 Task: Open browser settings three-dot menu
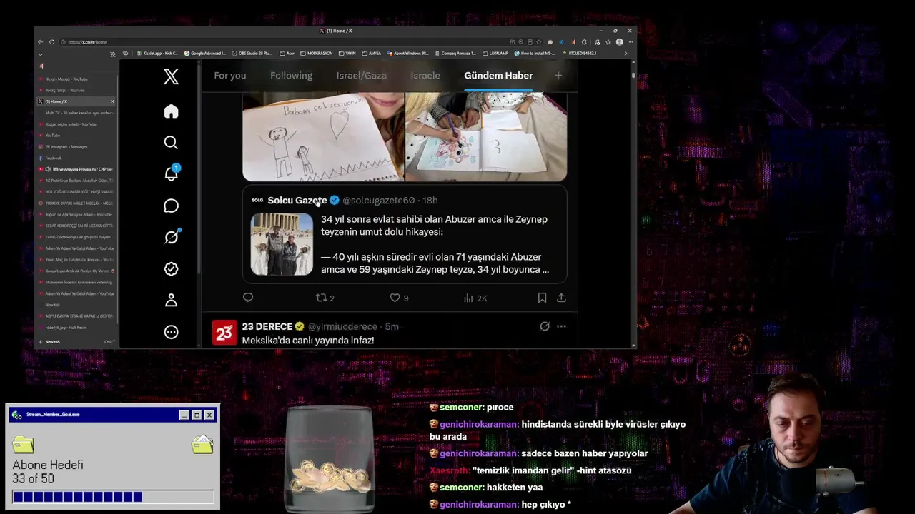click(x=630, y=42)
